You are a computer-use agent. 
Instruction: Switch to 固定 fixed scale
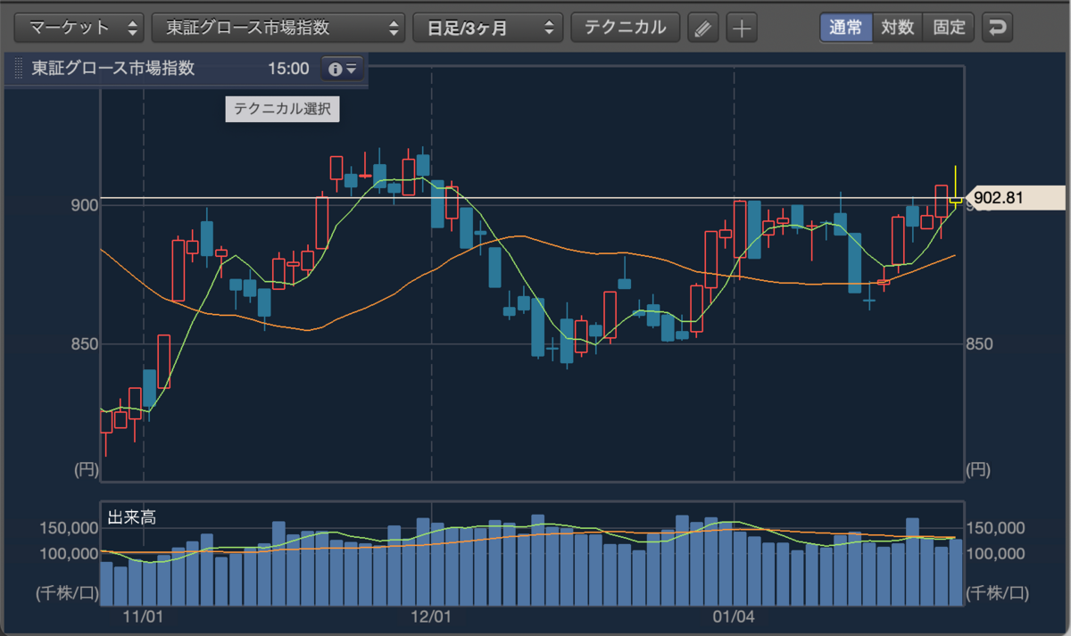[x=949, y=28]
